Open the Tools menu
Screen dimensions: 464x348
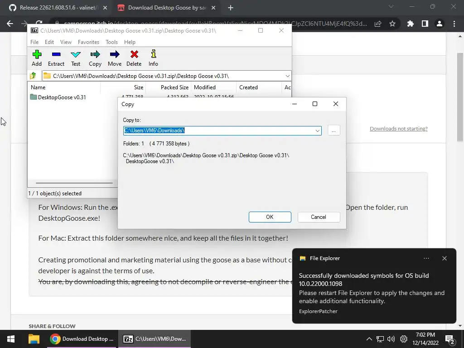coord(111,42)
